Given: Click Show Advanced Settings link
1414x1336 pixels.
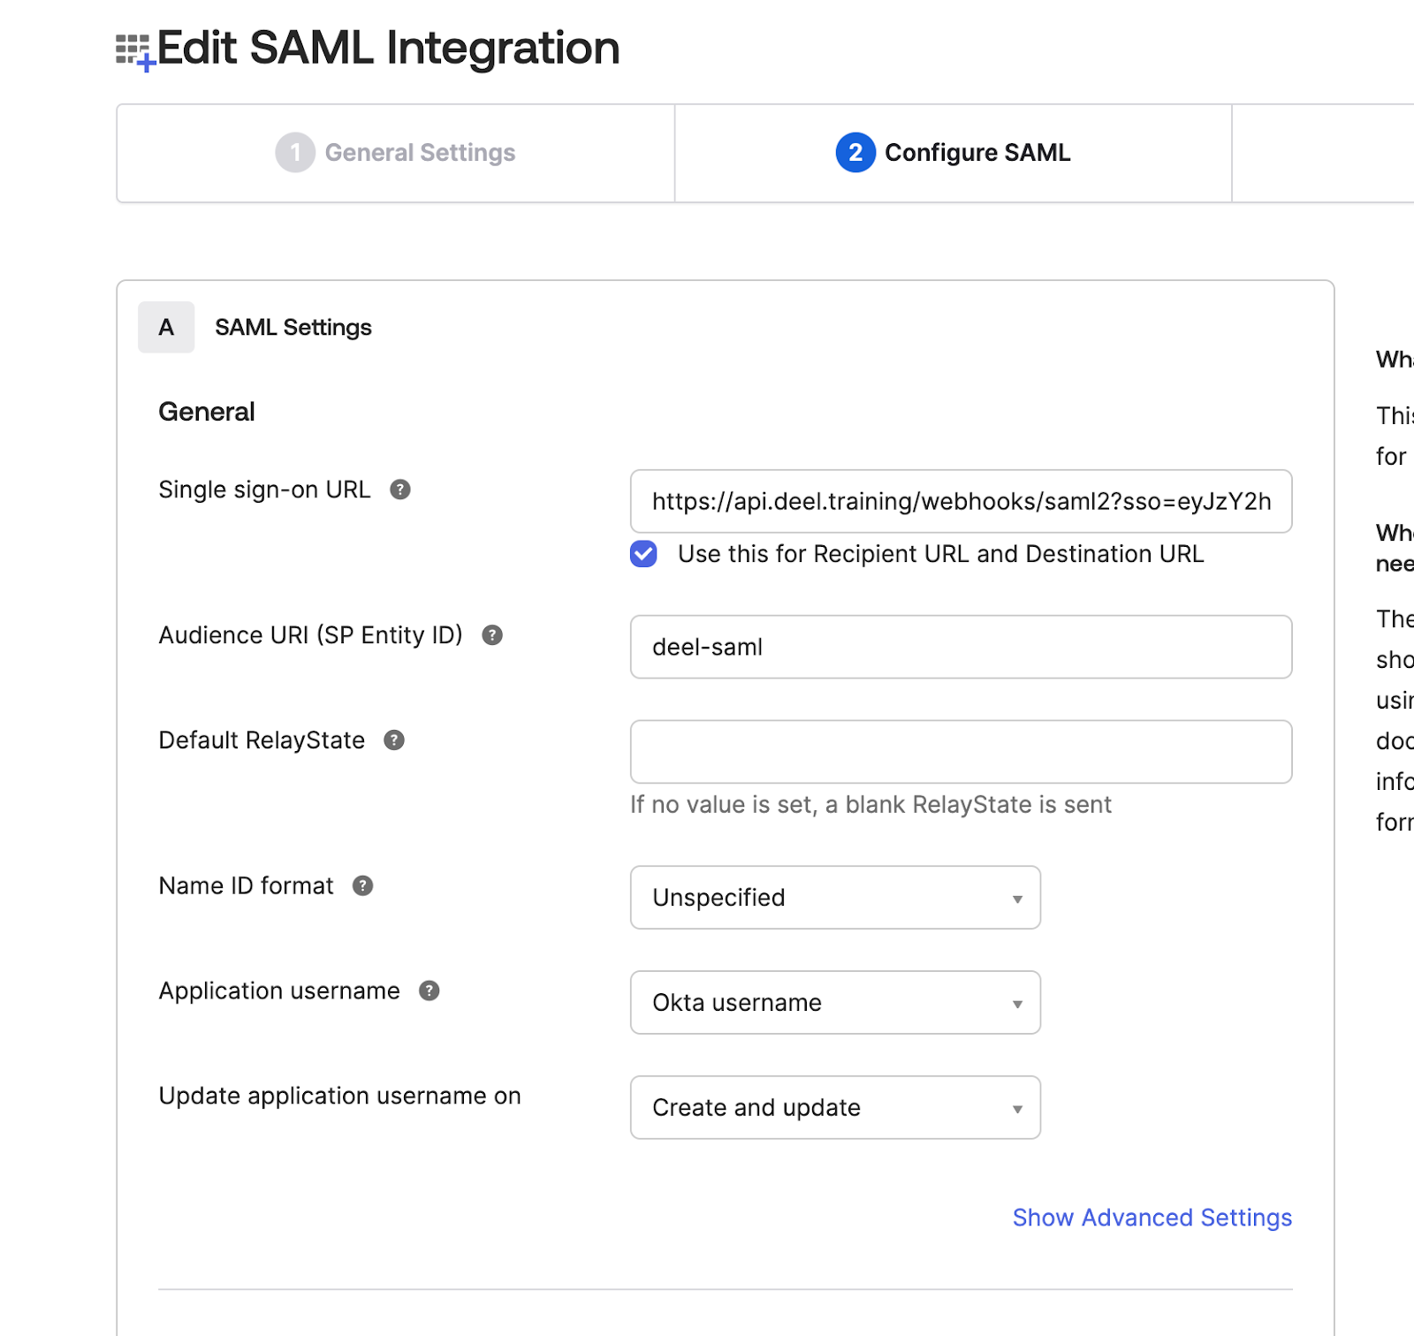Looking at the screenshot, I should click(x=1152, y=1218).
